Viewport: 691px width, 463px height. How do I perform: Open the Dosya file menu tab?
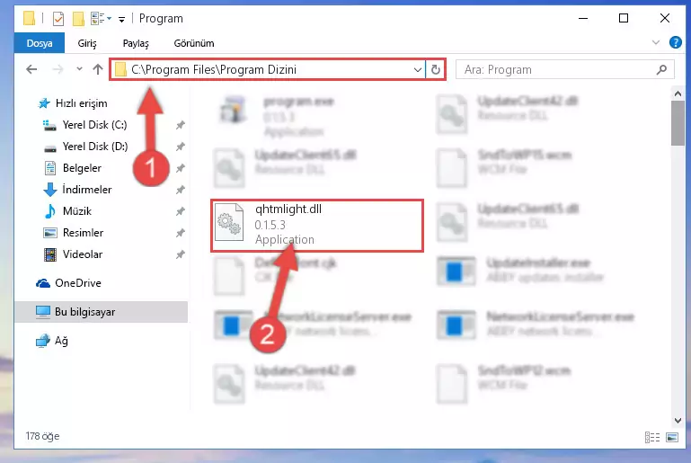40,43
